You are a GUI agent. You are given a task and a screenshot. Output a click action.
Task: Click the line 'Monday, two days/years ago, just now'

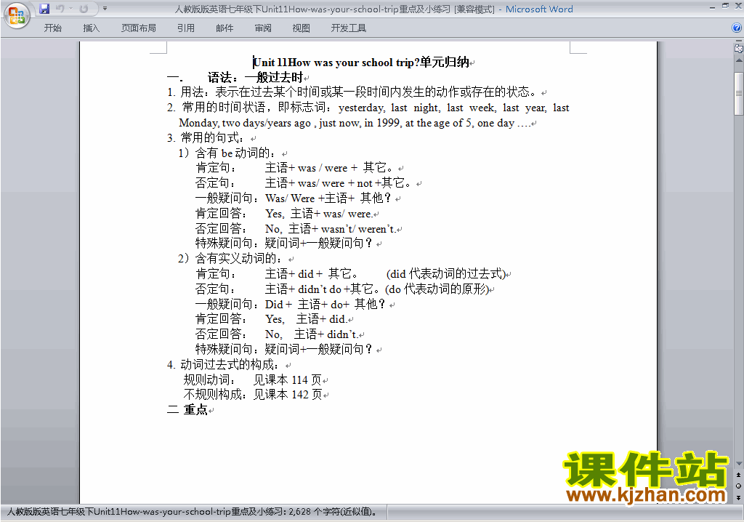355,123
